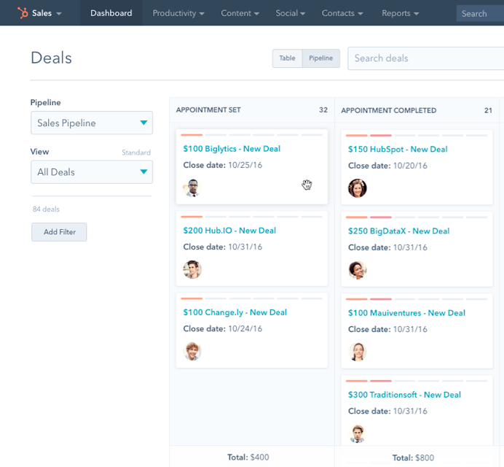The height and width of the screenshot is (467, 504).
Task: Click owner avatar on Biglytics card
Action: pos(192,188)
